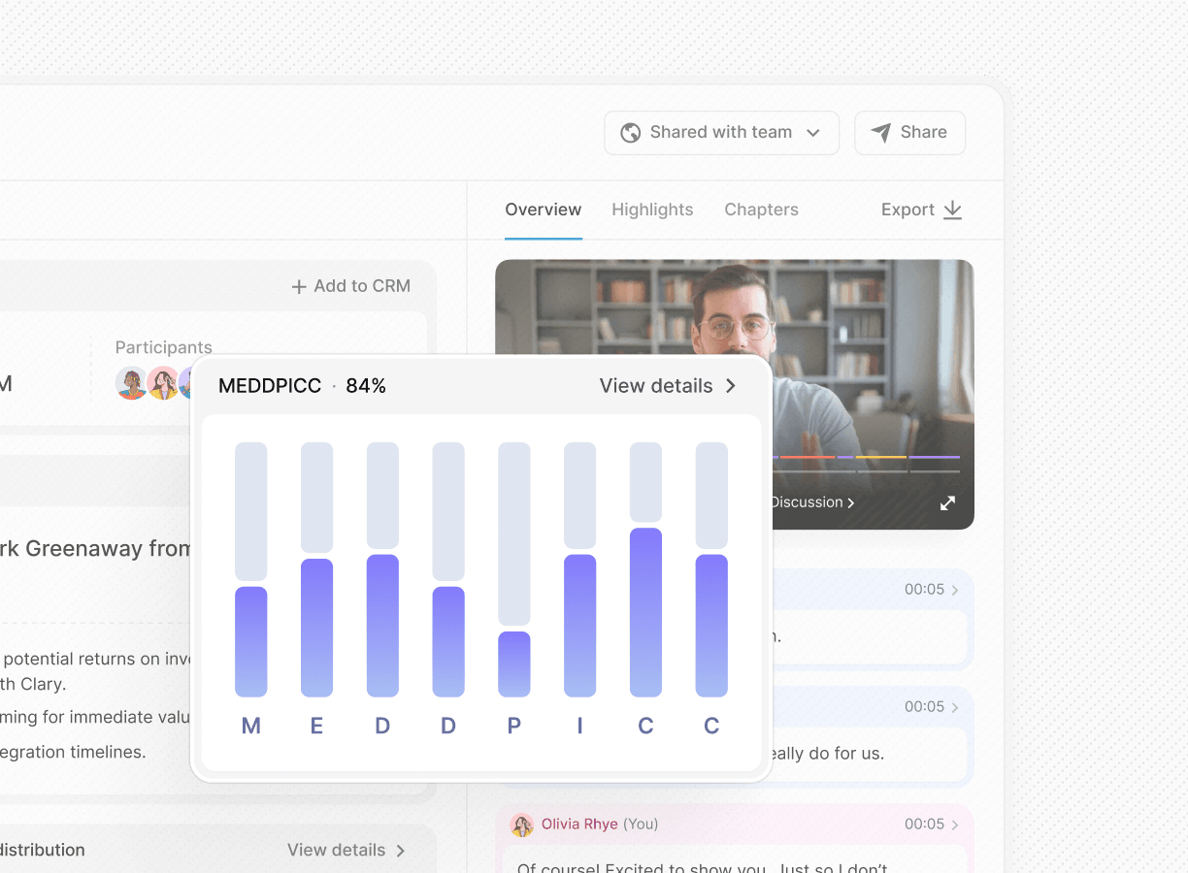This screenshot has width=1188, height=873.
Task: Switch to the Highlights tab
Action: [x=652, y=210]
